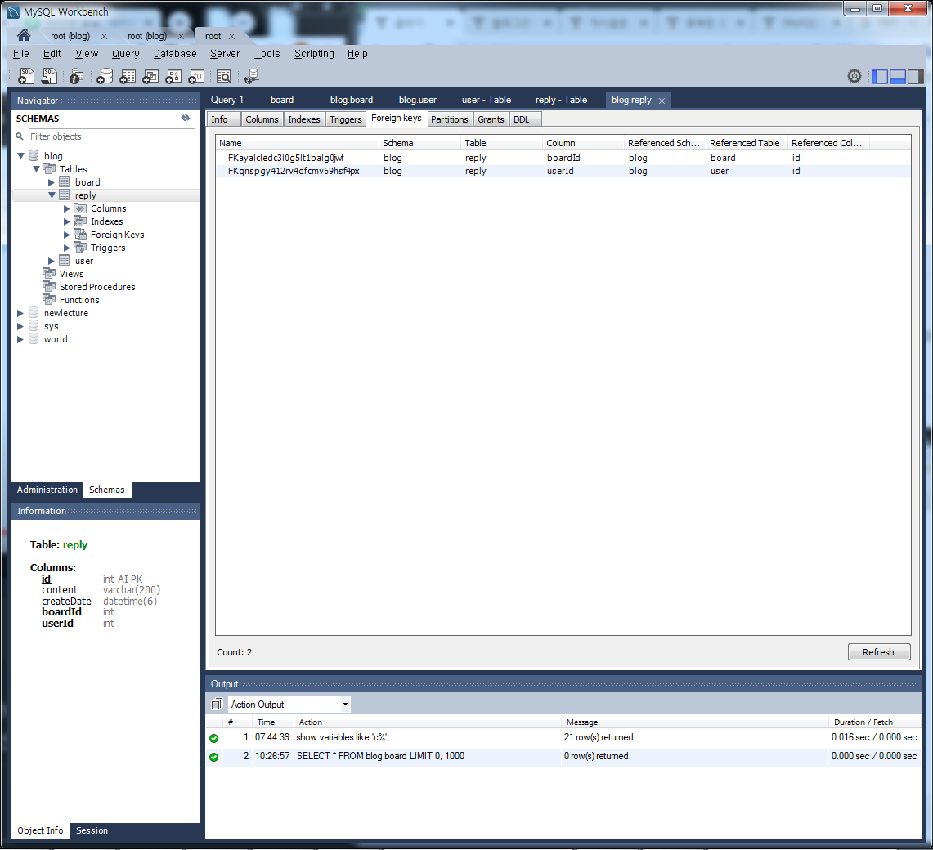Viewport: 933px width, 850px height.
Task: Click the Refresh button
Action: coord(879,652)
